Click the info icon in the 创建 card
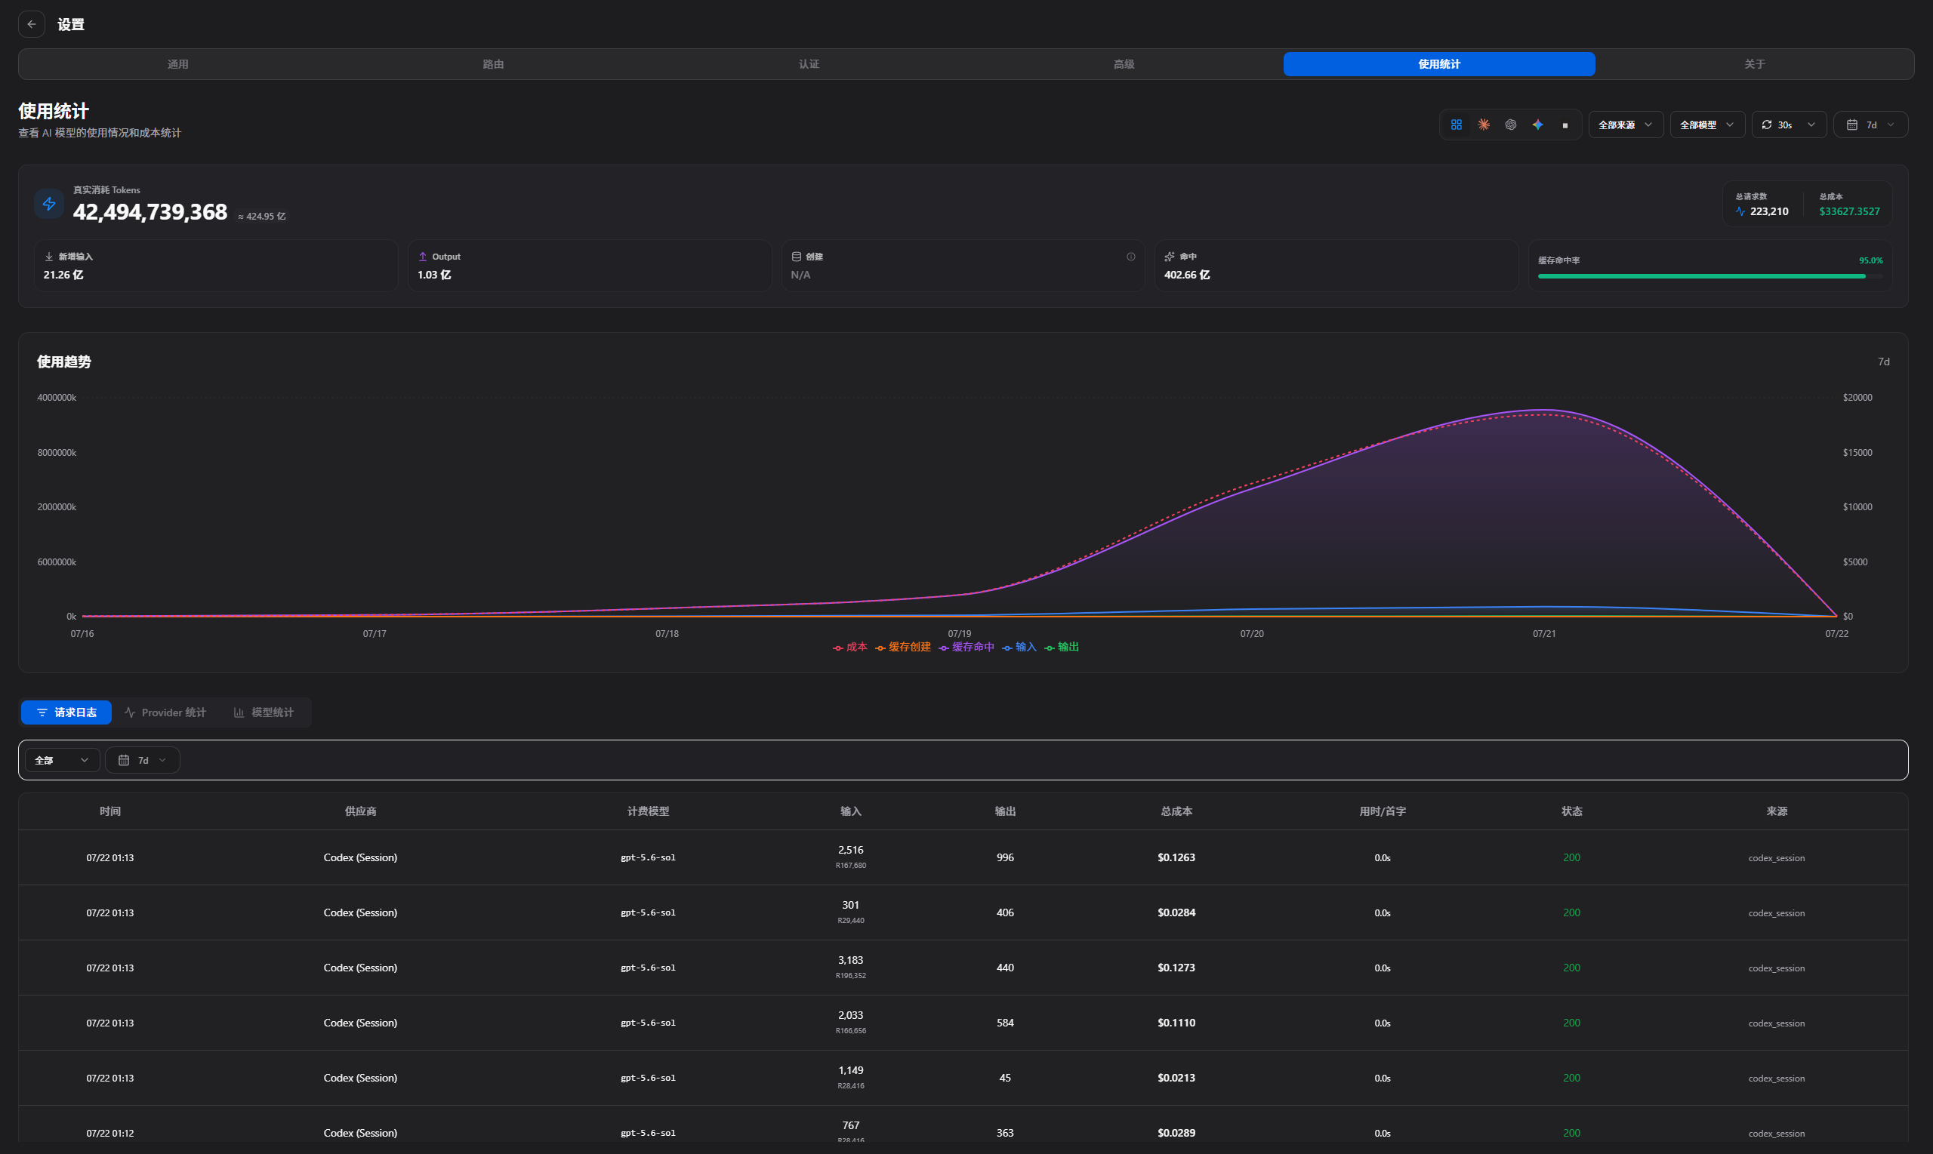This screenshot has width=1933, height=1154. click(x=1131, y=257)
